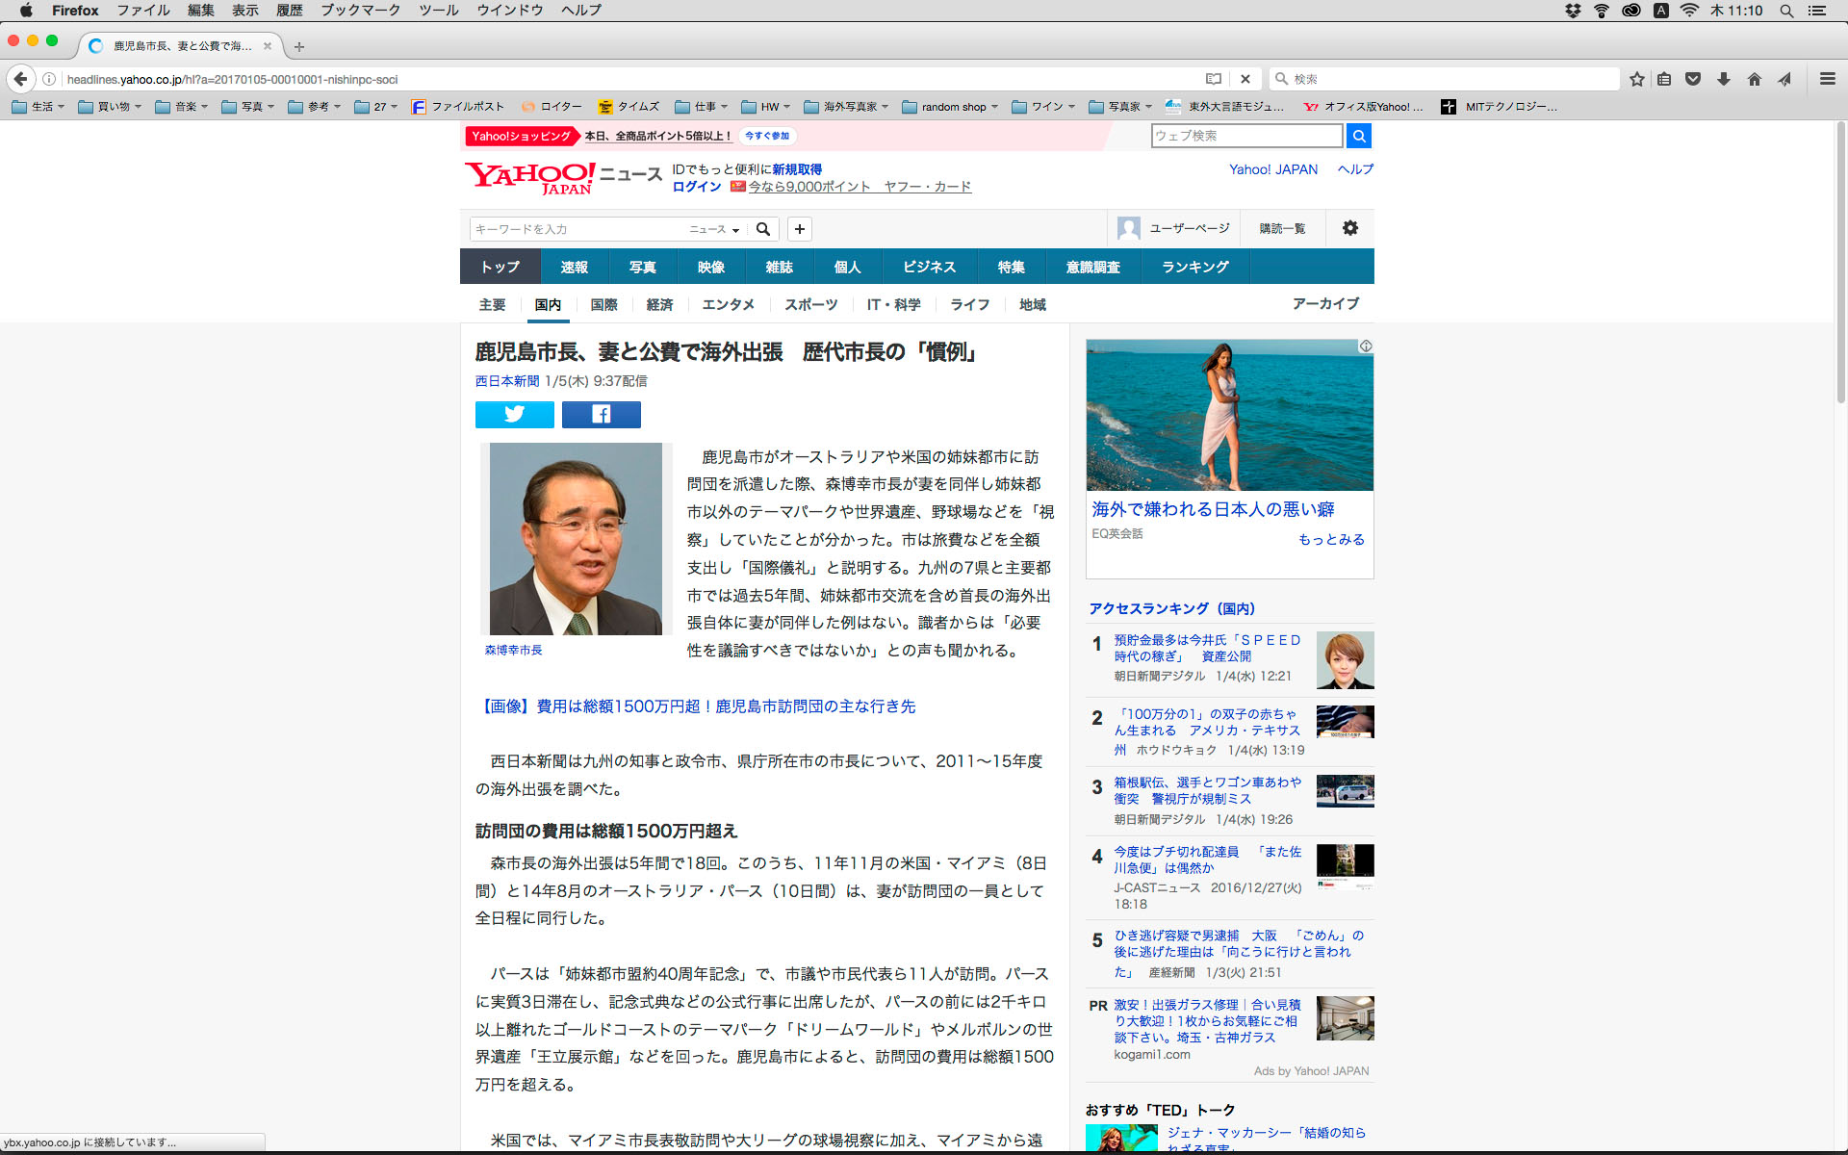The width and height of the screenshot is (1848, 1155).
Task: Switch to the ランキング navigation tab
Action: 1194,267
